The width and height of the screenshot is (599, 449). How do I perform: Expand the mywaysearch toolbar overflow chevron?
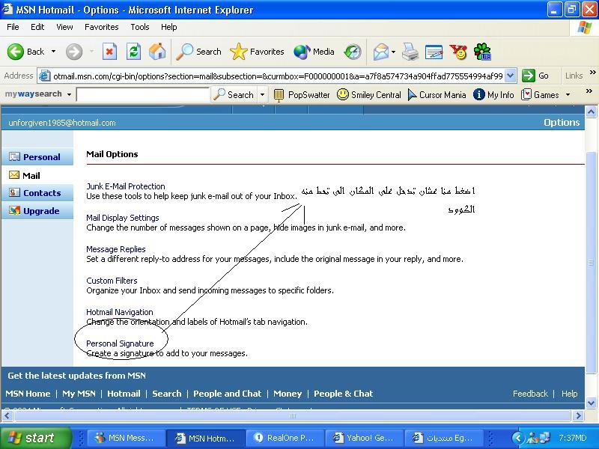pos(589,91)
